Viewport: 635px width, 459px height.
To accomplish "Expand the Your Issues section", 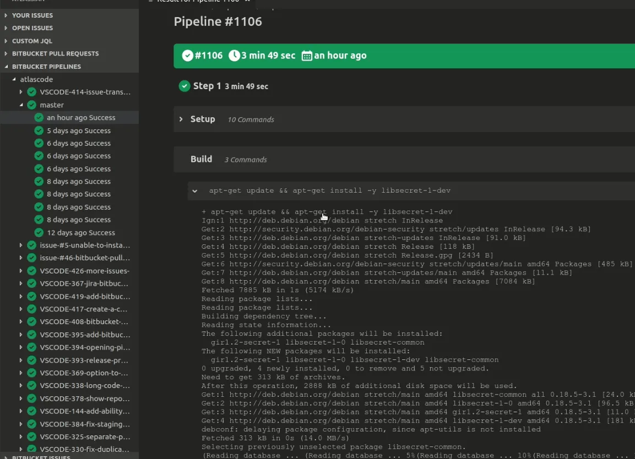I will click(6, 15).
